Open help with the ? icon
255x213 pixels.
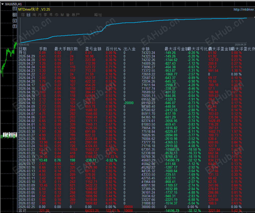click(x=15, y=26)
